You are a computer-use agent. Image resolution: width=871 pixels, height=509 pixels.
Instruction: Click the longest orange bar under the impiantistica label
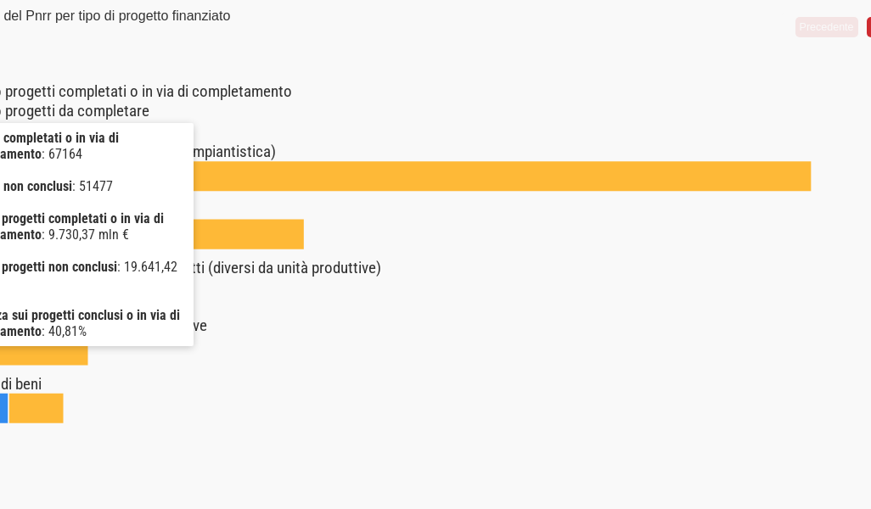[x=501, y=176]
